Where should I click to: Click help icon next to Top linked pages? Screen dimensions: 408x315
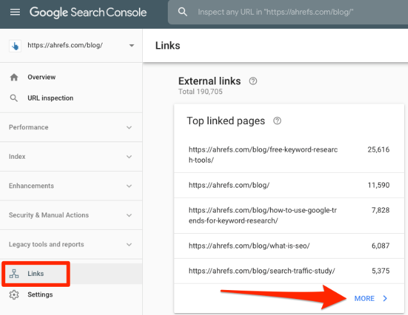point(277,121)
